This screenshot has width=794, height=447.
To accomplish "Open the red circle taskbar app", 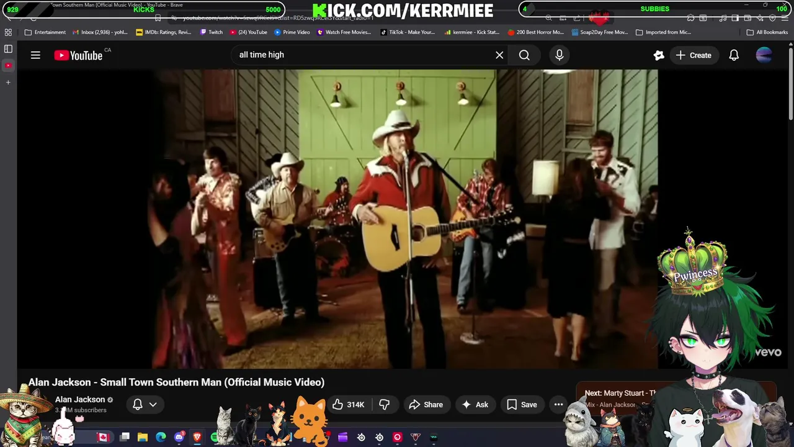I will [398, 437].
